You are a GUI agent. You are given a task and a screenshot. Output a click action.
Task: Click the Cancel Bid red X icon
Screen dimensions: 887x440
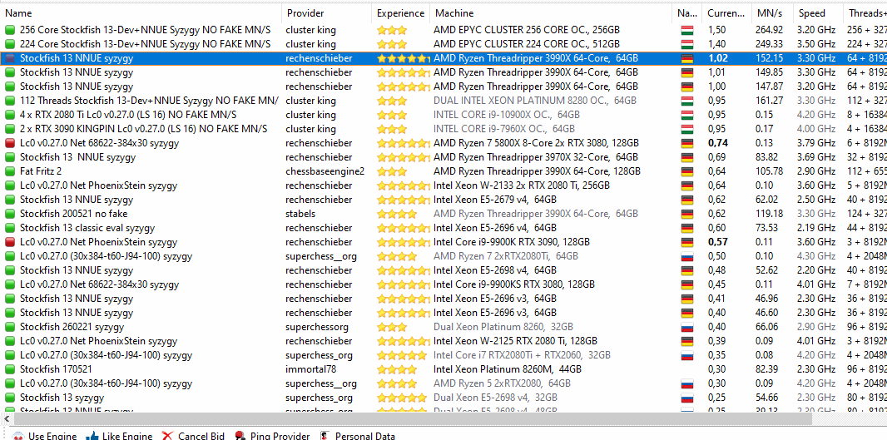point(167,436)
